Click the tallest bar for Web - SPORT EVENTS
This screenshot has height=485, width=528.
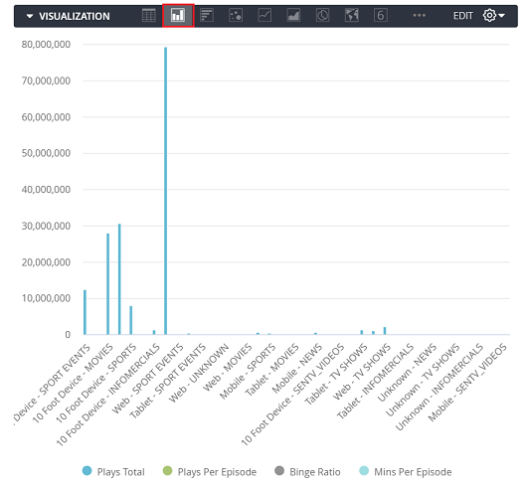tap(165, 191)
